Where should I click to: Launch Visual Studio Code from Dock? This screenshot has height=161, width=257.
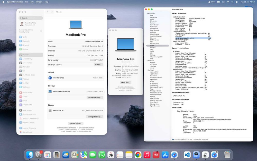pos(187,155)
